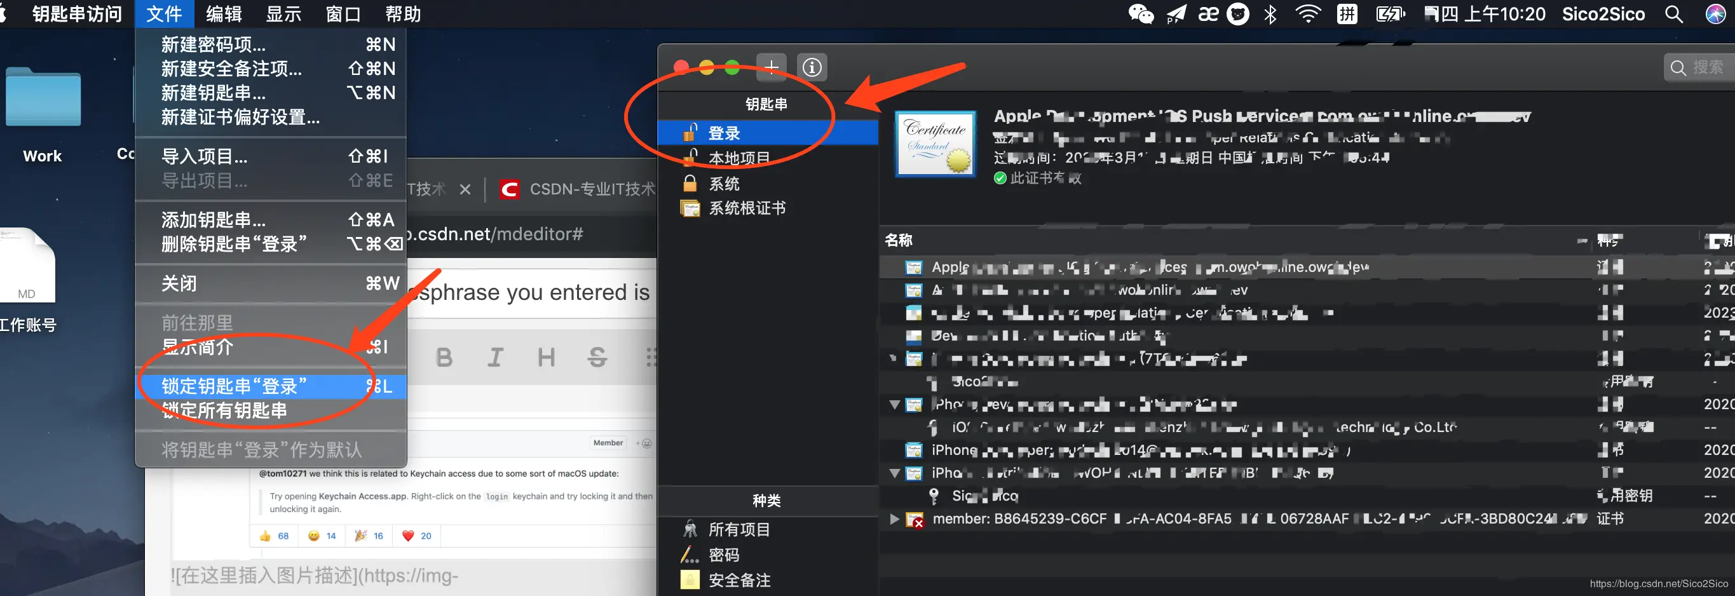Toggle italic formatting in CSDN editor
The width and height of the screenshot is (1735, 596).
coord(496,357)
